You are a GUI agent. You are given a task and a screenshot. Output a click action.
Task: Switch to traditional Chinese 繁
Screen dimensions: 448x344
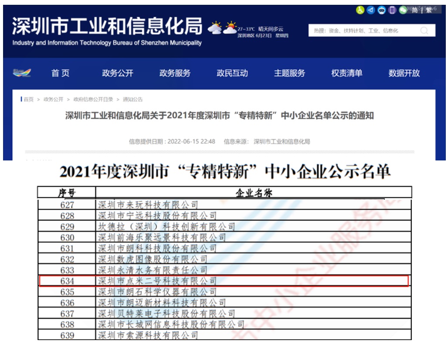(x=429, y=10)
